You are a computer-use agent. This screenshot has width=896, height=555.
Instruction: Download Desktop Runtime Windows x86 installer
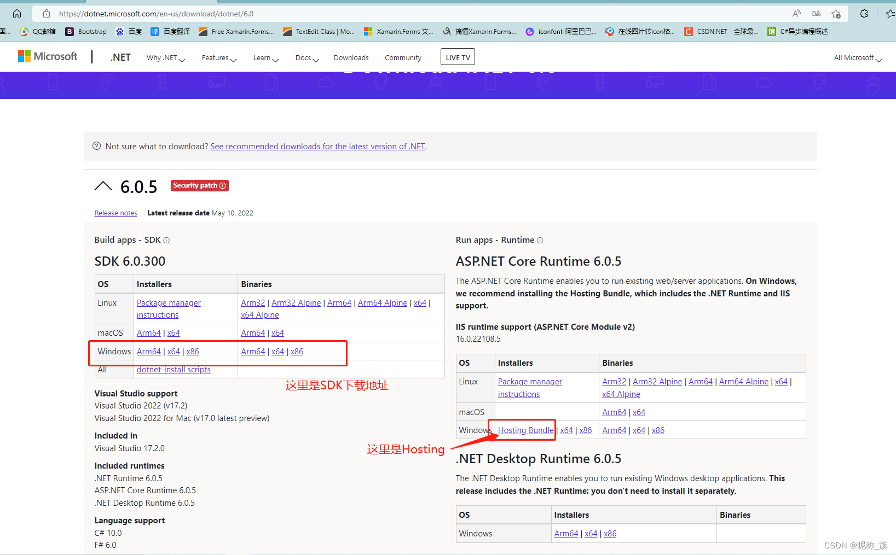(610, 534)
